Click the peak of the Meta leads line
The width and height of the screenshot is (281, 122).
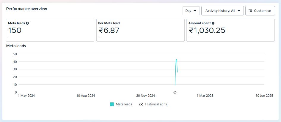pyautogui.click(x=176, y=59)
